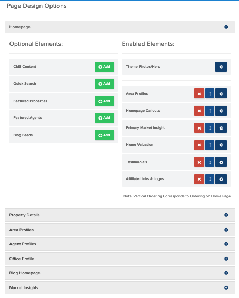Viewport: 239px width, 298px height.
Task: Add Quick Search to homepage
Action: (x=104, y=84)
